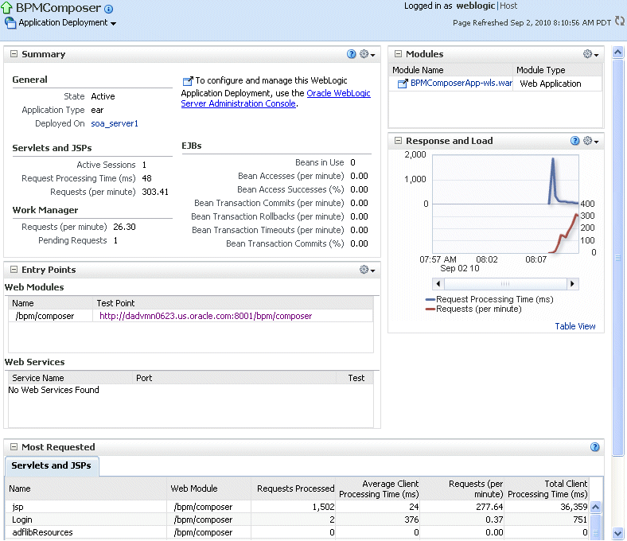Click the external link icon beside BPMComposerApp-wls.war

pyautogui.click(x=403, y=84)
